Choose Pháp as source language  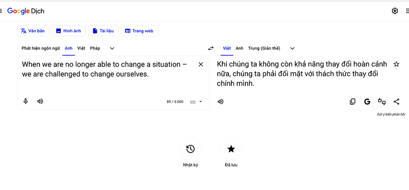pos(95,48)
